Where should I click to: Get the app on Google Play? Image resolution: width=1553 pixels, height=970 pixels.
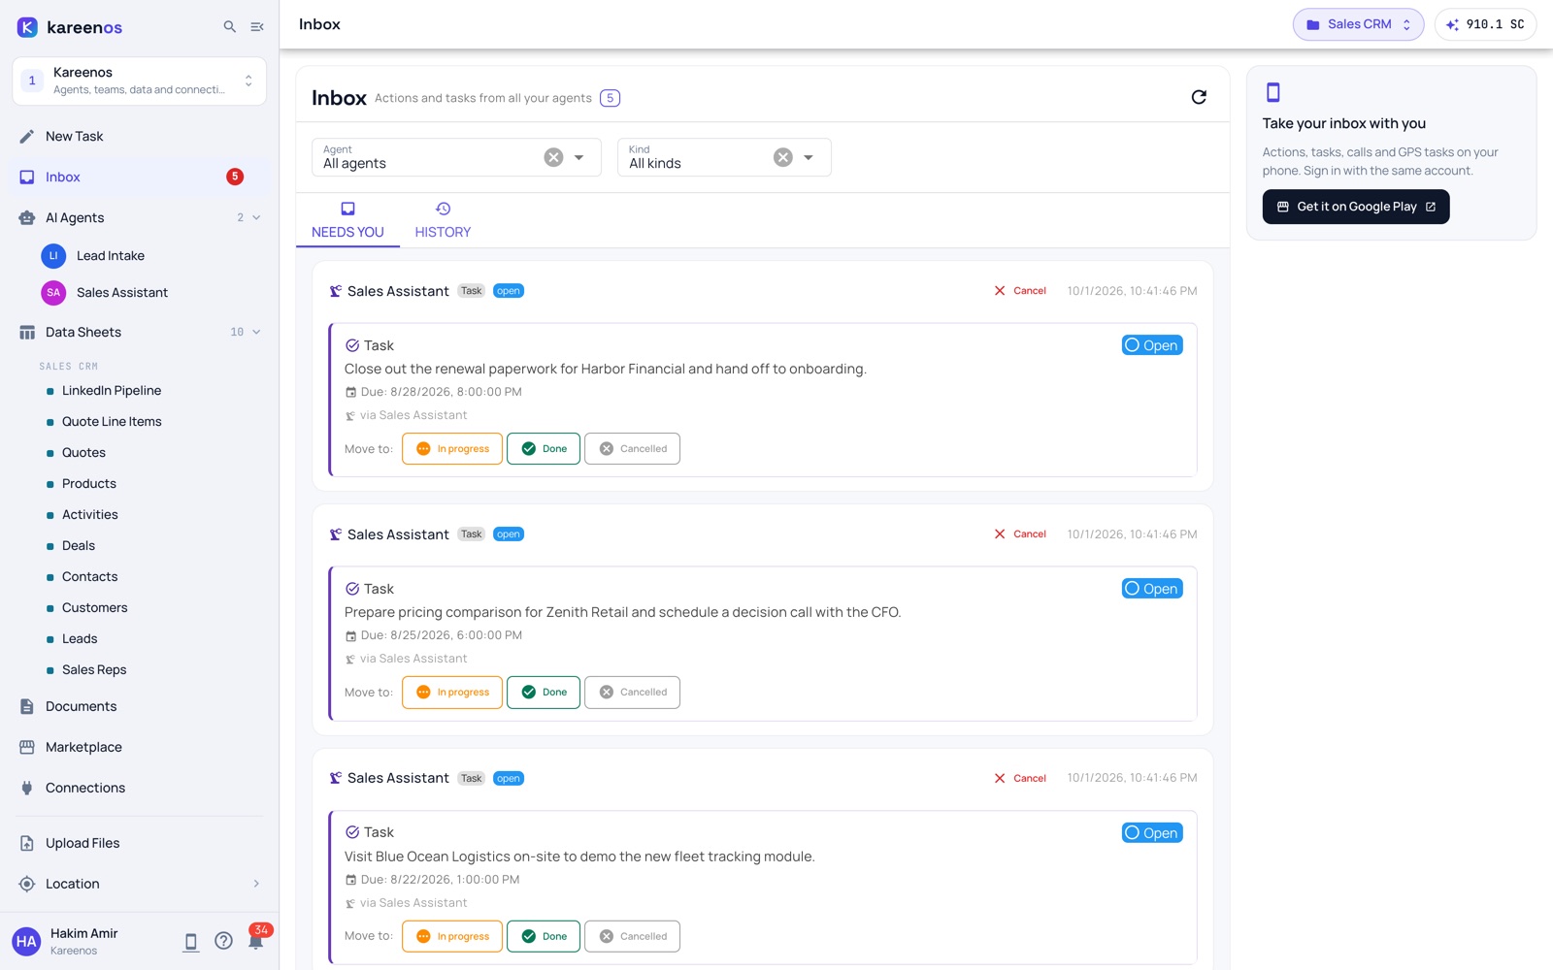click(x=1356, y=207)
